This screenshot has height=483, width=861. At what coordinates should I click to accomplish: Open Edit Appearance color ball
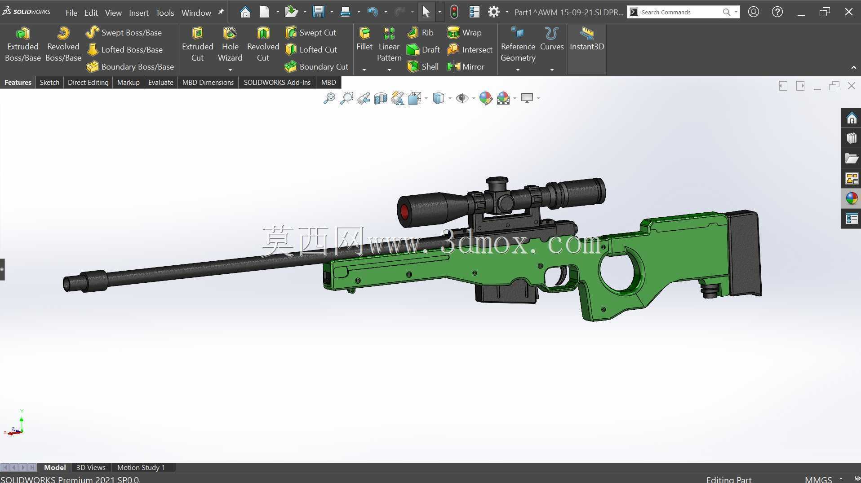[x=486, y=98]
